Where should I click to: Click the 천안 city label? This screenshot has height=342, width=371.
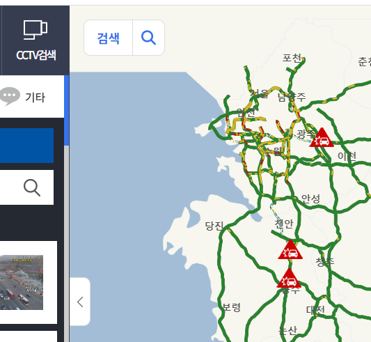click(284, 224)
